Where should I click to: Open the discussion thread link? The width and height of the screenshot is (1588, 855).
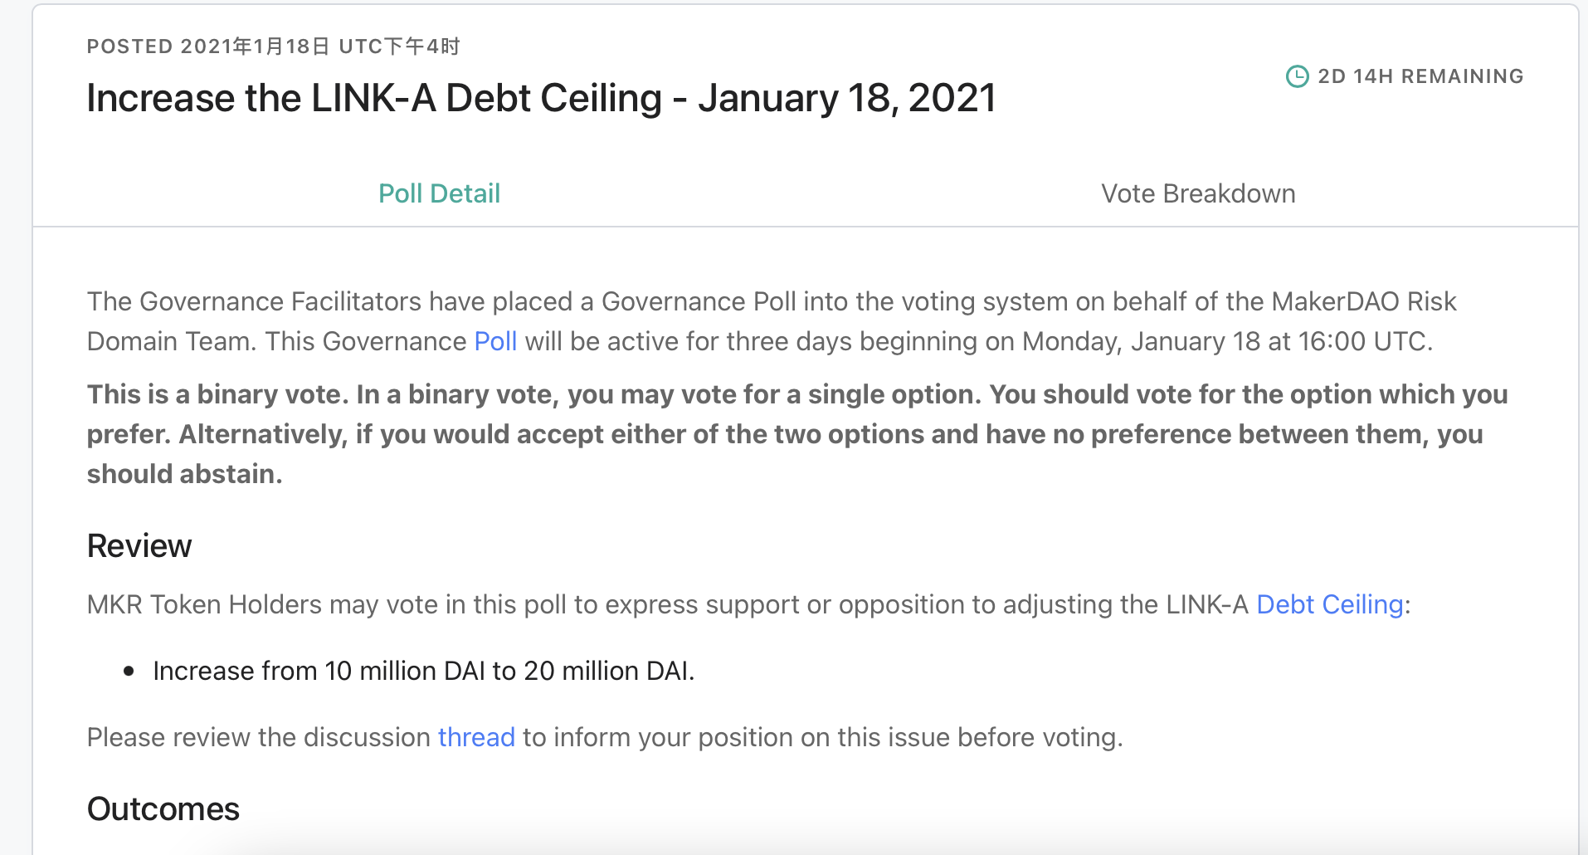pos(476,737)
